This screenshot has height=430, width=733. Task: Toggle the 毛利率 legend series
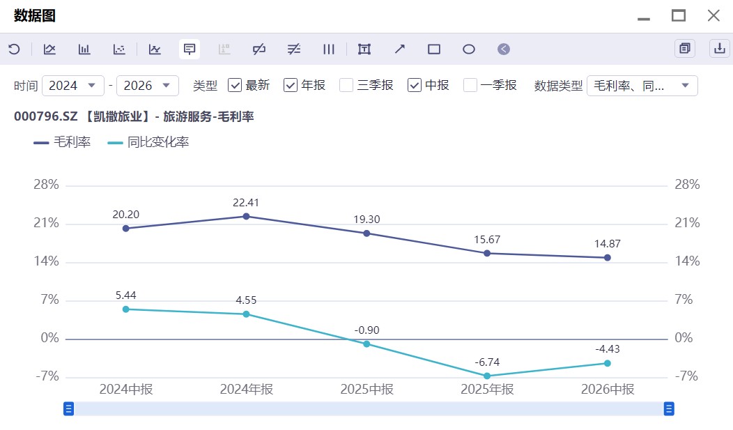click(62, 142)
